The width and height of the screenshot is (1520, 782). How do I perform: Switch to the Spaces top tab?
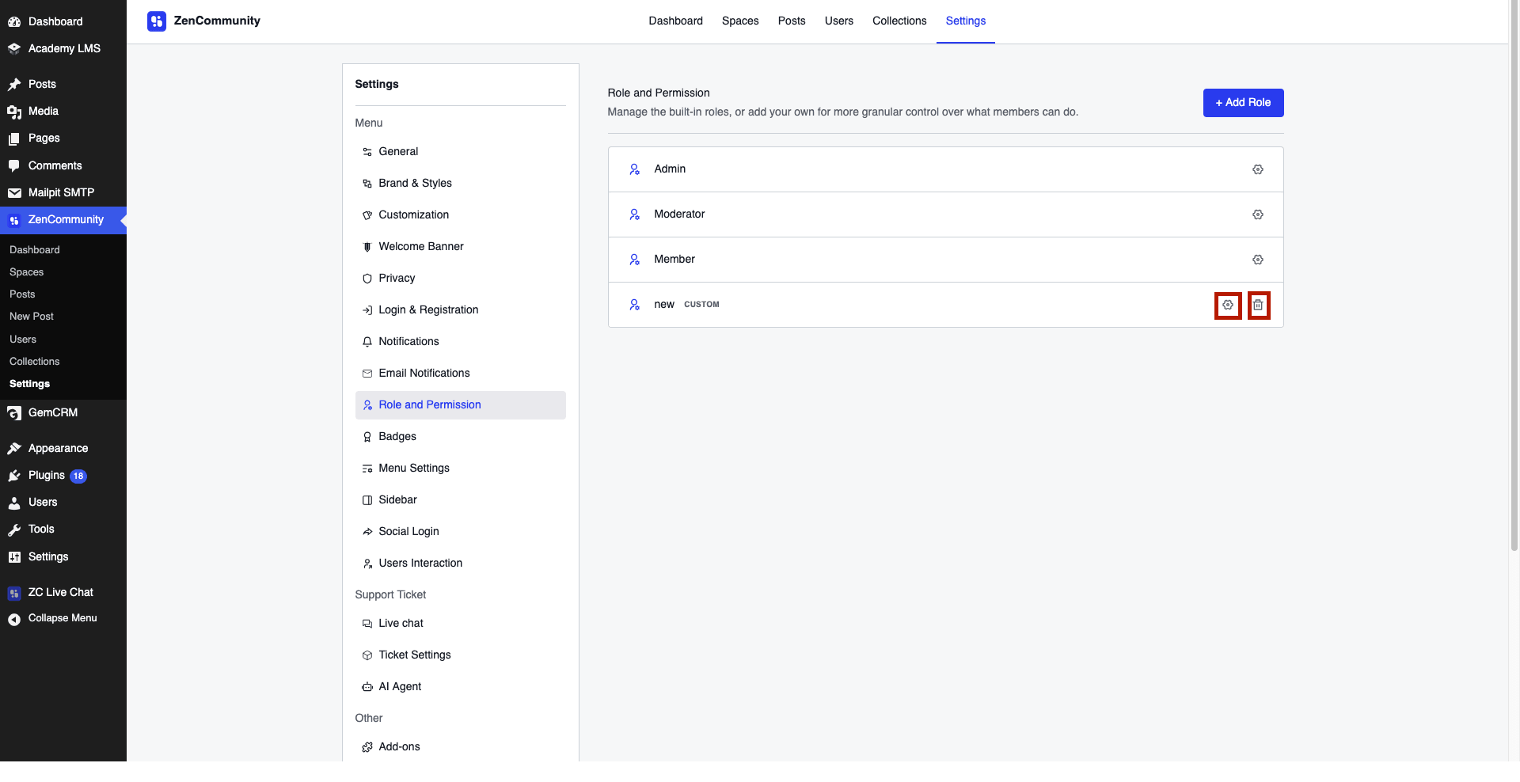pos(740,21)
